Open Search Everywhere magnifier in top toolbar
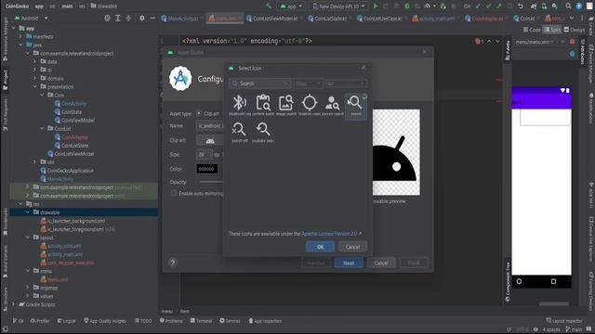 [568, 6]
